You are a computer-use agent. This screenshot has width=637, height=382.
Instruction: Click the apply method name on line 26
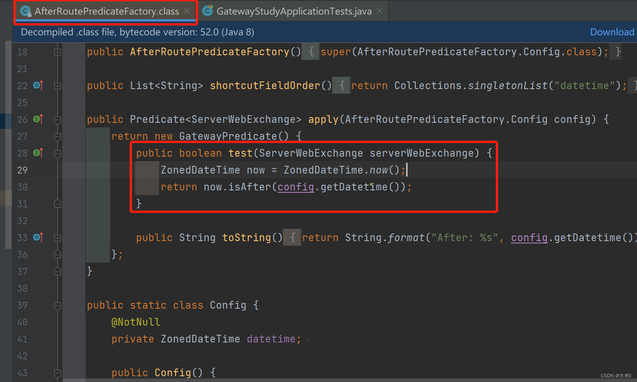(323, 119)
